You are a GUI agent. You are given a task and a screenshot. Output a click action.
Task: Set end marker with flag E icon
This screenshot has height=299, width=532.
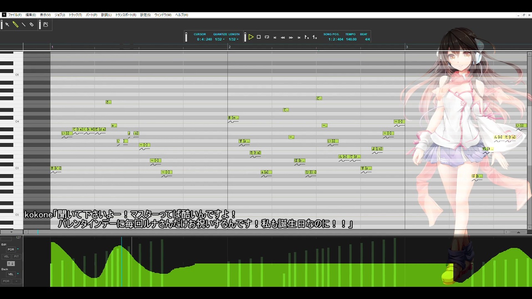pos(315,37)
